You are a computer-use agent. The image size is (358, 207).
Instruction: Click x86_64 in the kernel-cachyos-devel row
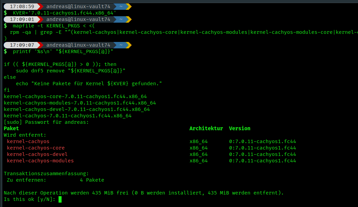pyautogui.click(x=199, y=154)
